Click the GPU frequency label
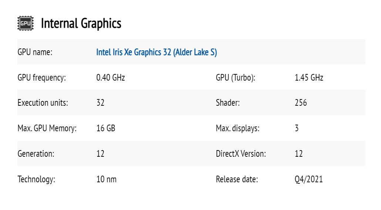This screenshot has width=381, height=210. pyautogui.click(x=41, y=78)
